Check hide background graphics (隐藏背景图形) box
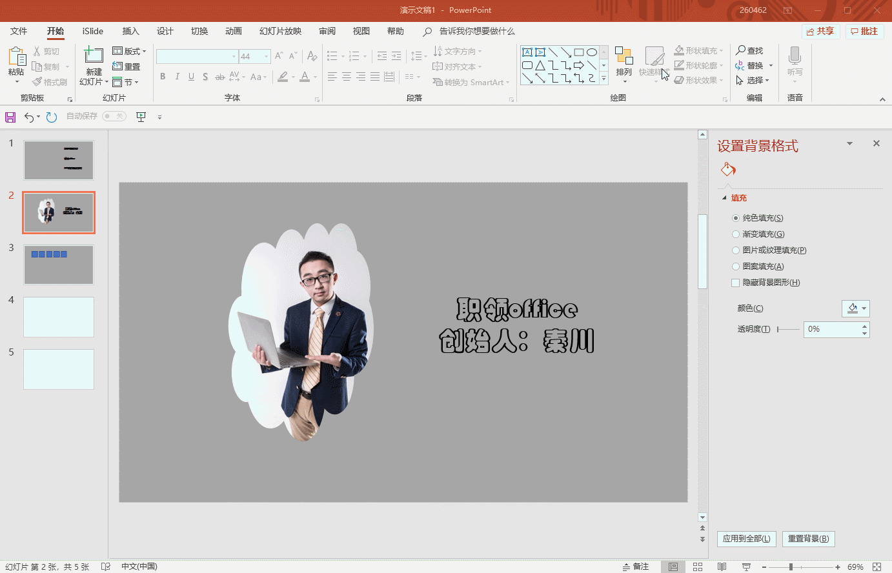 pos(735,283)
